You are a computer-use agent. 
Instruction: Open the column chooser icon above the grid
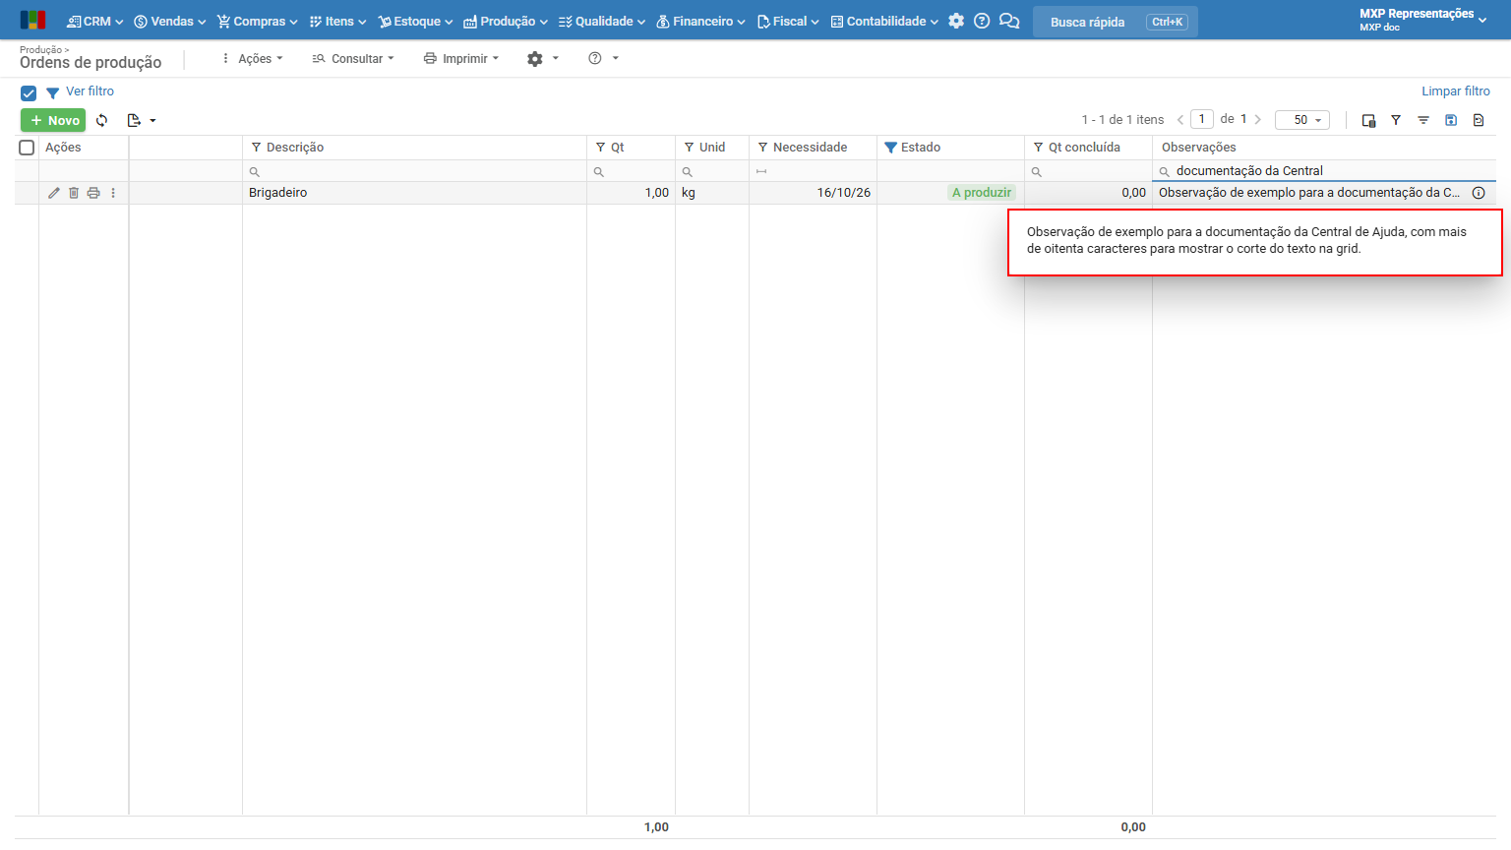point(1368,120)
